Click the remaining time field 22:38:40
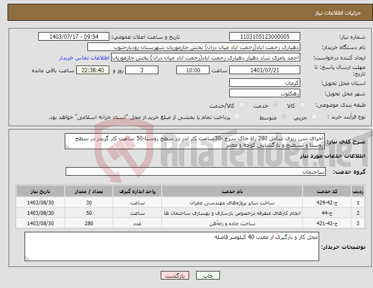Viewport: 373px width, 288px height. (93, 70)
